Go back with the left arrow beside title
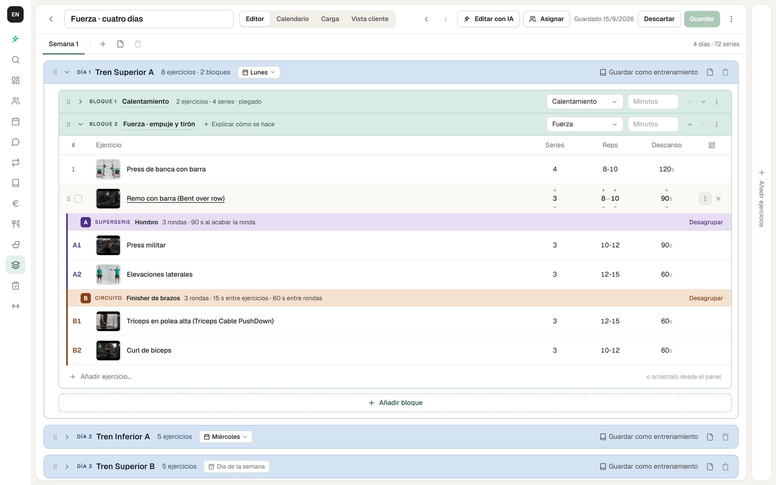Viewport: 776px width, 485px height. click(51, 19)
